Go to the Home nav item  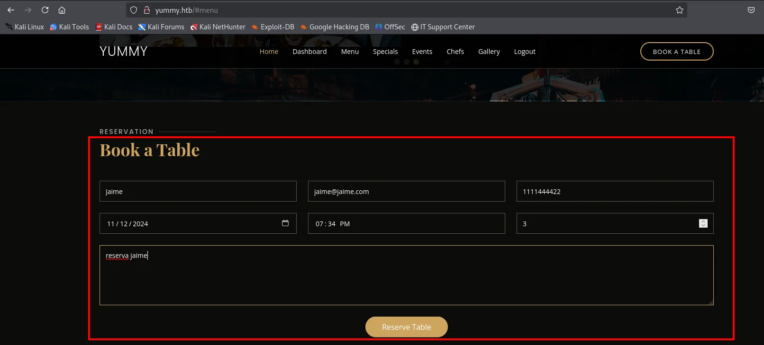[269, 52]
